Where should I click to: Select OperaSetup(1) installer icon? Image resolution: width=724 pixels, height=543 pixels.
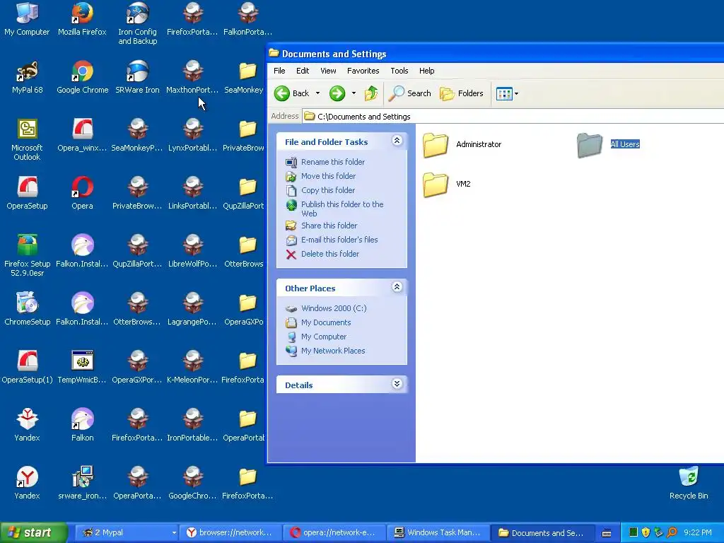[27, 367]
